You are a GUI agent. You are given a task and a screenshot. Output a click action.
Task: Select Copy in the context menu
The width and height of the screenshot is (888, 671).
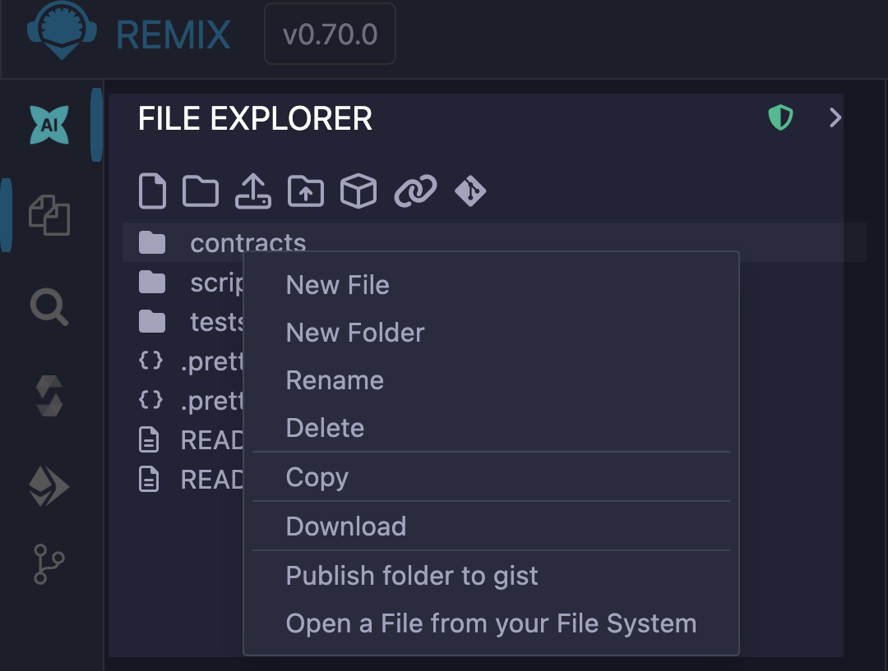click(491, 477)
